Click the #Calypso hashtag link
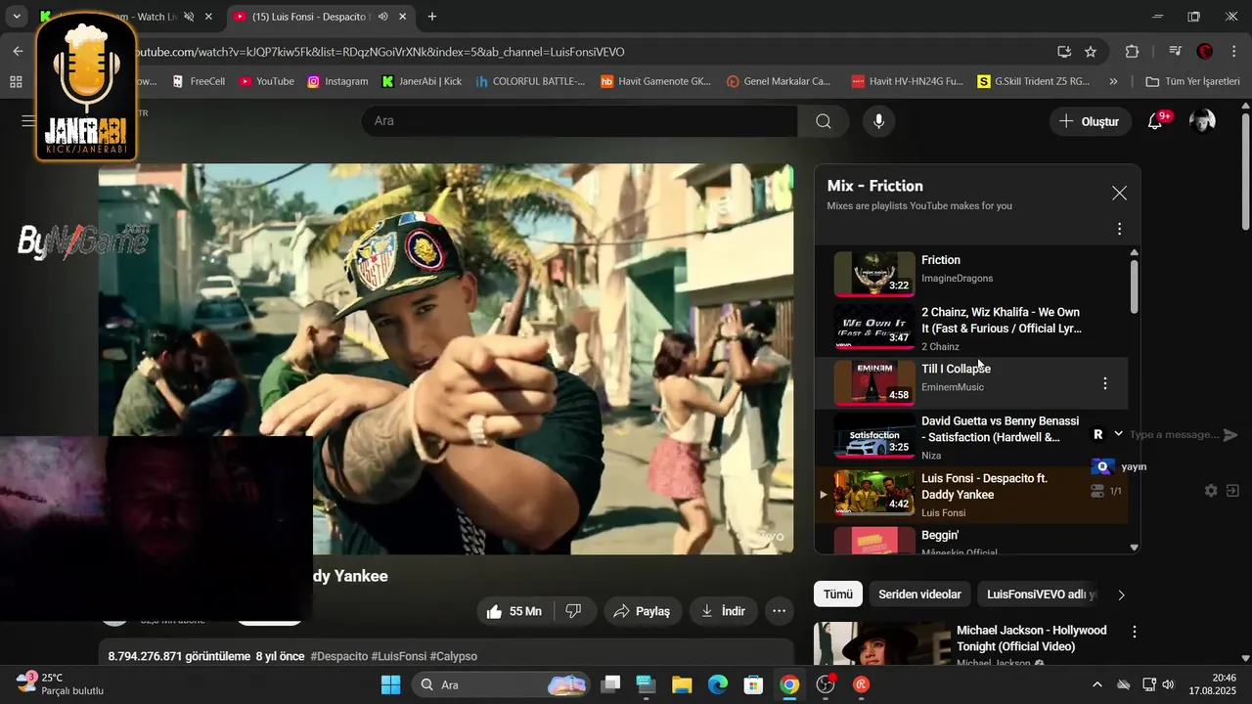 tap(454, 656)
